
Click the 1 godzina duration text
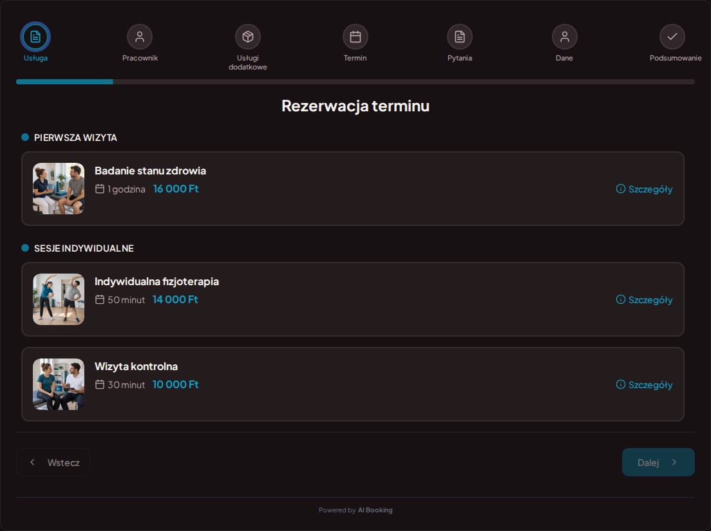[126, 189]
